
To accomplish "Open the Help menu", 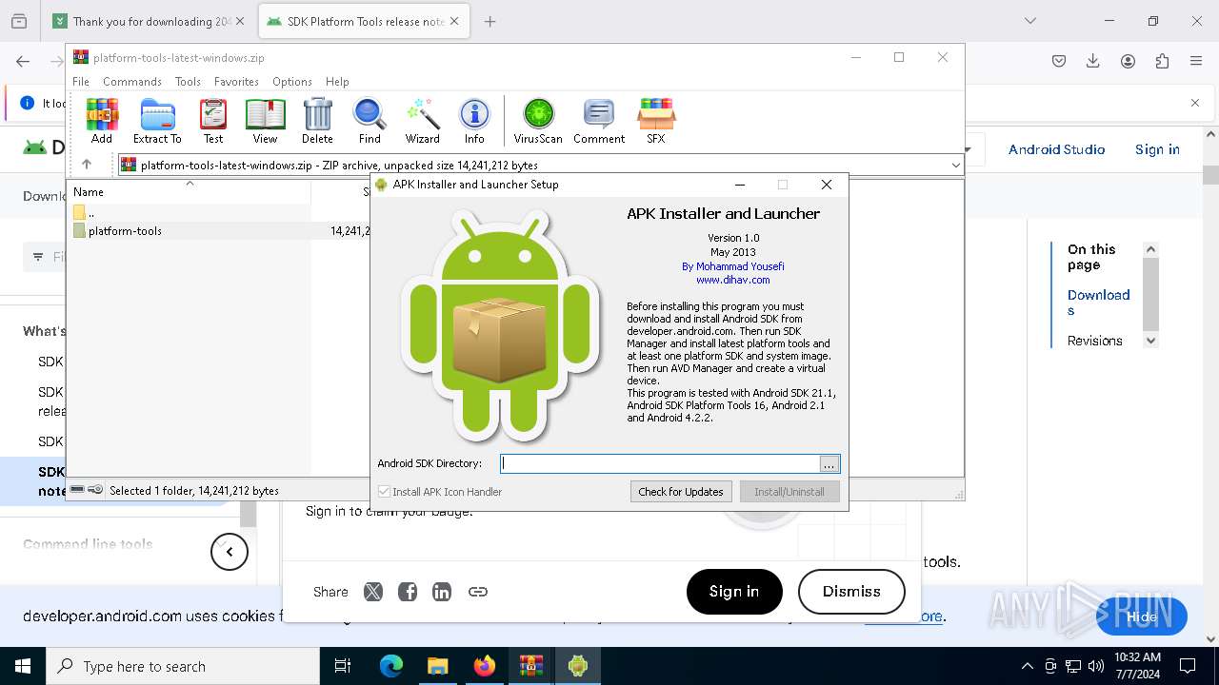I will (x=337, y=82).
